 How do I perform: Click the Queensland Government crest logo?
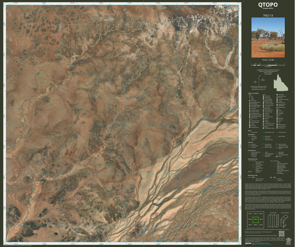[x=288, y=241]
